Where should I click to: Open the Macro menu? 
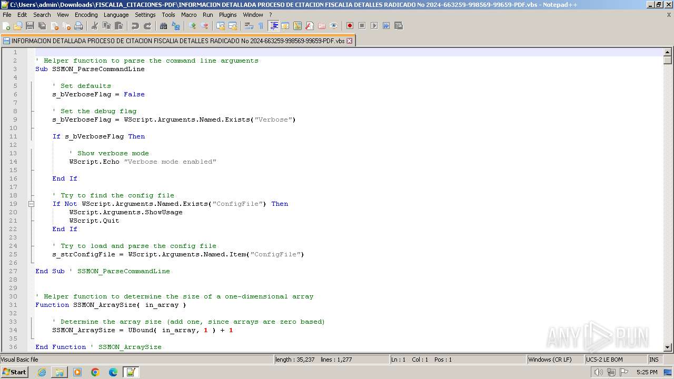click(189, 15)
